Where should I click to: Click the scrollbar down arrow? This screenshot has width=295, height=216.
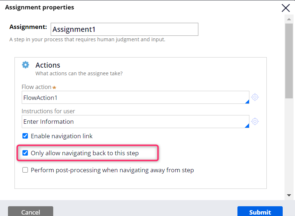pyautogui.click(x=289, y=195)
